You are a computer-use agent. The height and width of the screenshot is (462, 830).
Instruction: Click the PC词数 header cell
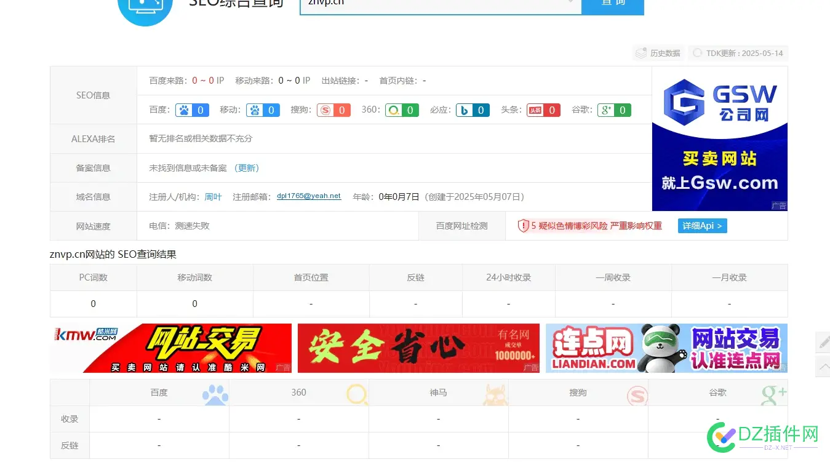click(x=94, y=277)
